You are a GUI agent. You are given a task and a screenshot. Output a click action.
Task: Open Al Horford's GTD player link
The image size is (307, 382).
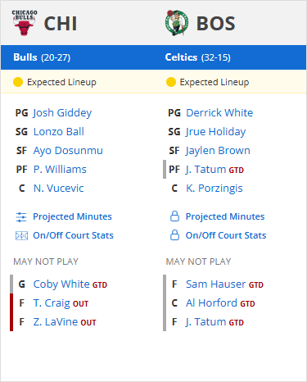[220, 303]
